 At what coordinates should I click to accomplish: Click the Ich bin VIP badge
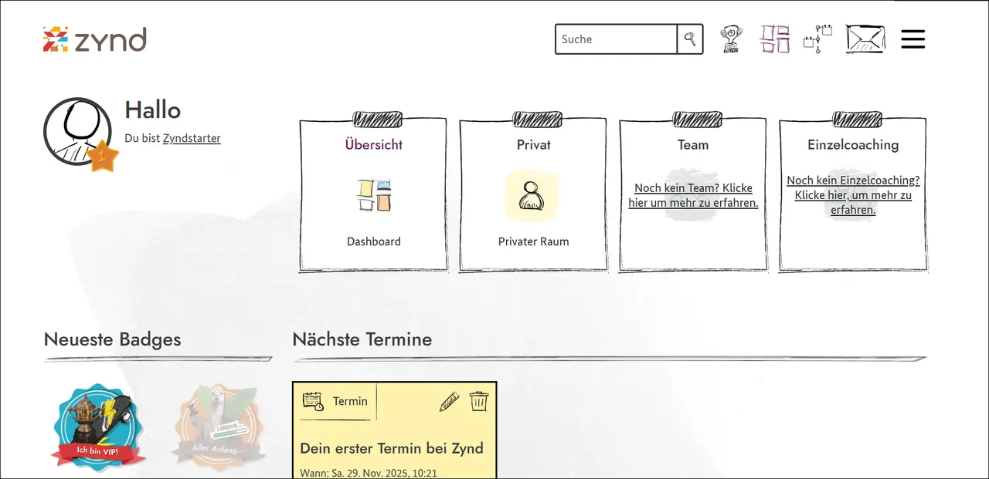pos(98,426)
